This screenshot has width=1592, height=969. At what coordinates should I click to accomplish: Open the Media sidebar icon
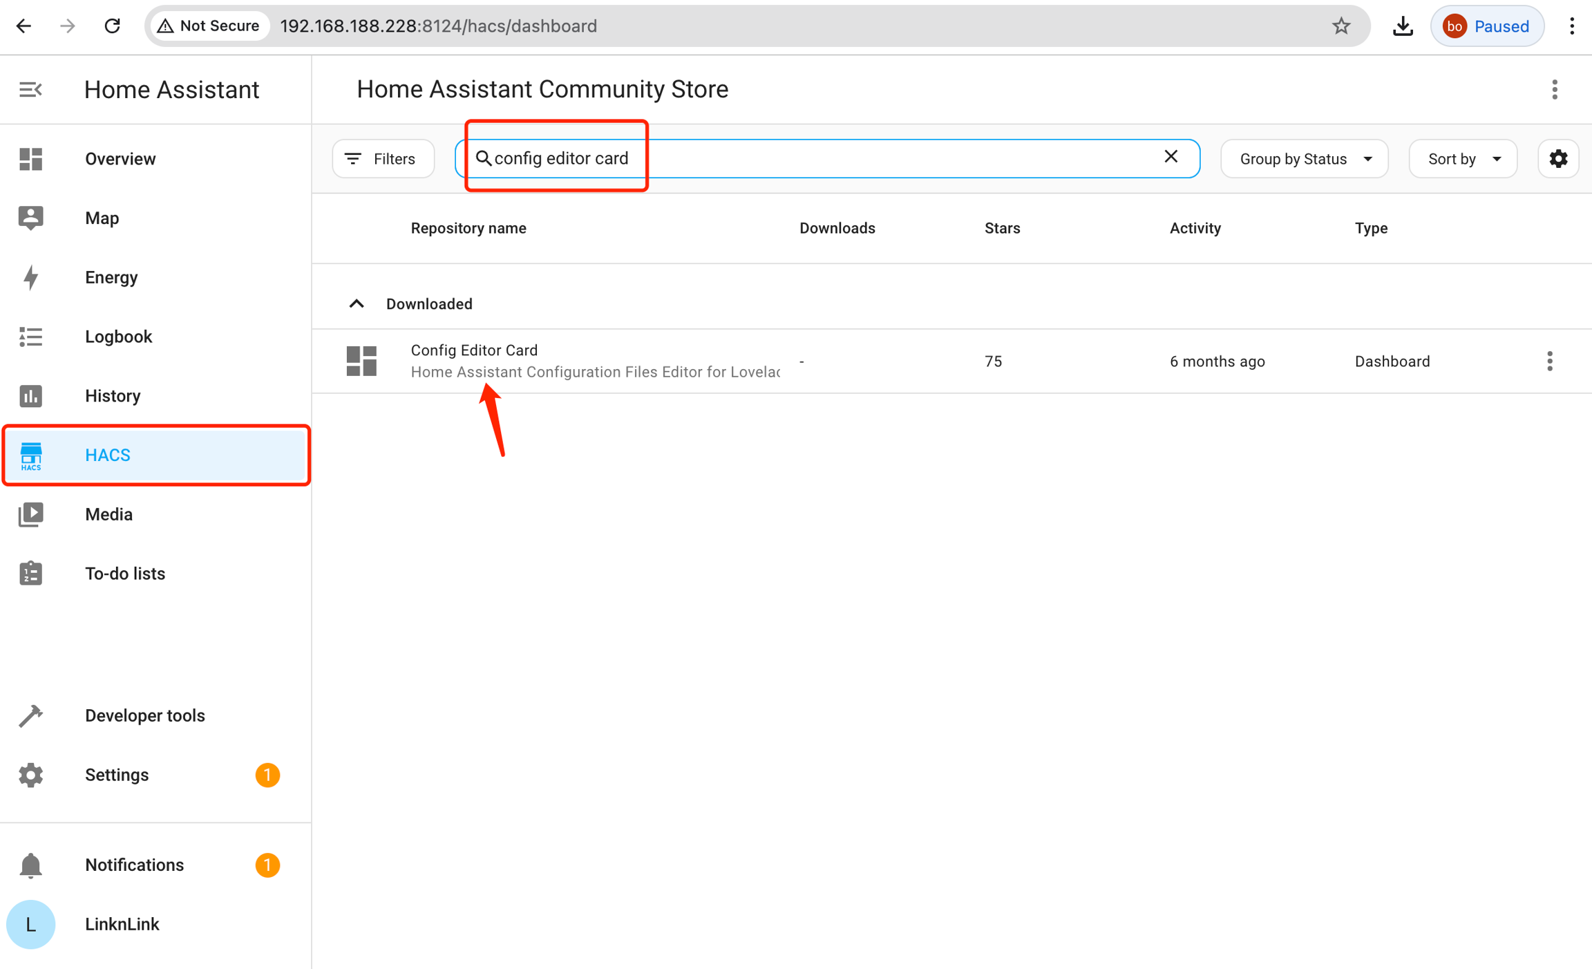(x=30, y=514)
